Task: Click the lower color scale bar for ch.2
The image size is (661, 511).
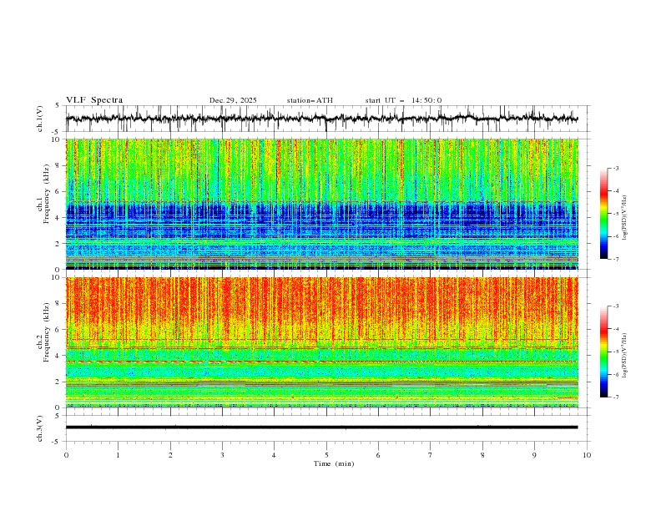Action: (x=603, y=352)
